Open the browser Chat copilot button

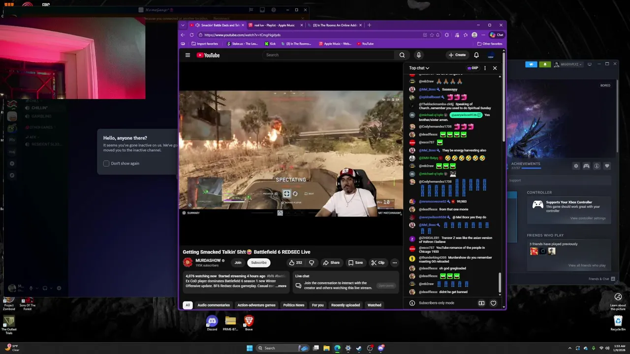497,35
